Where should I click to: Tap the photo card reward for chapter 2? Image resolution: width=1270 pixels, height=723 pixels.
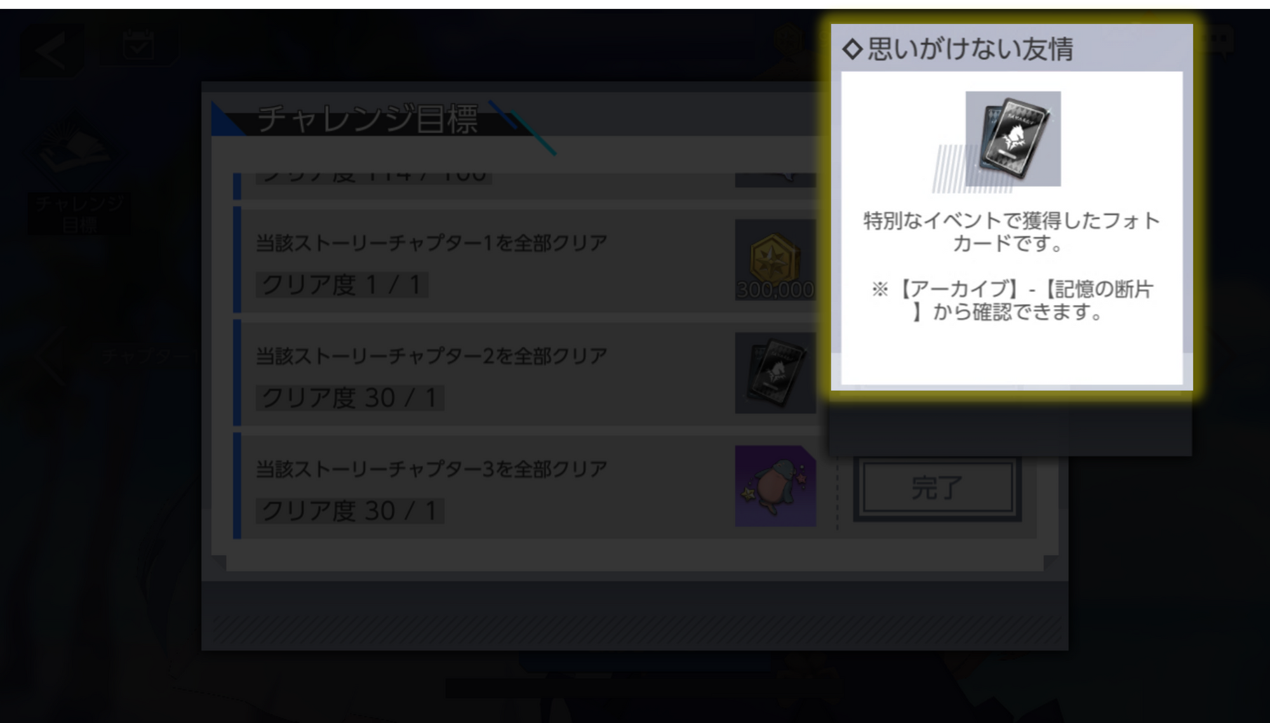(x=775, y=373)
